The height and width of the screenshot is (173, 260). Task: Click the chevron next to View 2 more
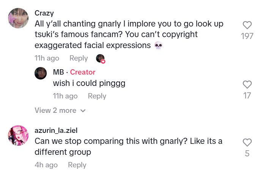click(83, 111)
